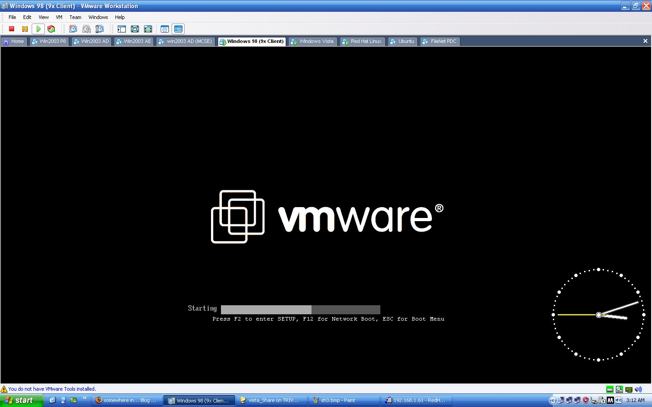
Task: Click the Windows 98 (9x Client) taskbar button
Action: click(199, 400)
